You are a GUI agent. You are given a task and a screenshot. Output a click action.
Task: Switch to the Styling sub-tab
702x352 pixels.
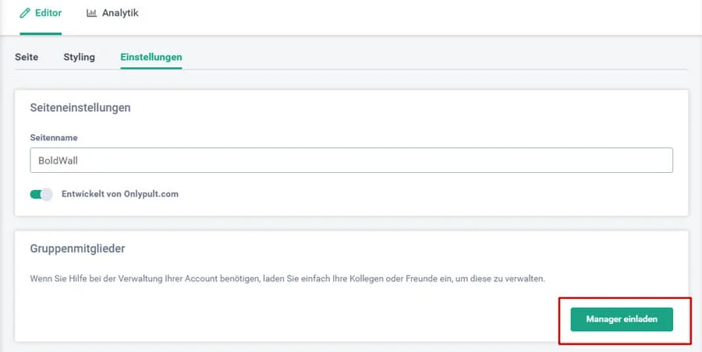coord(79,57)
